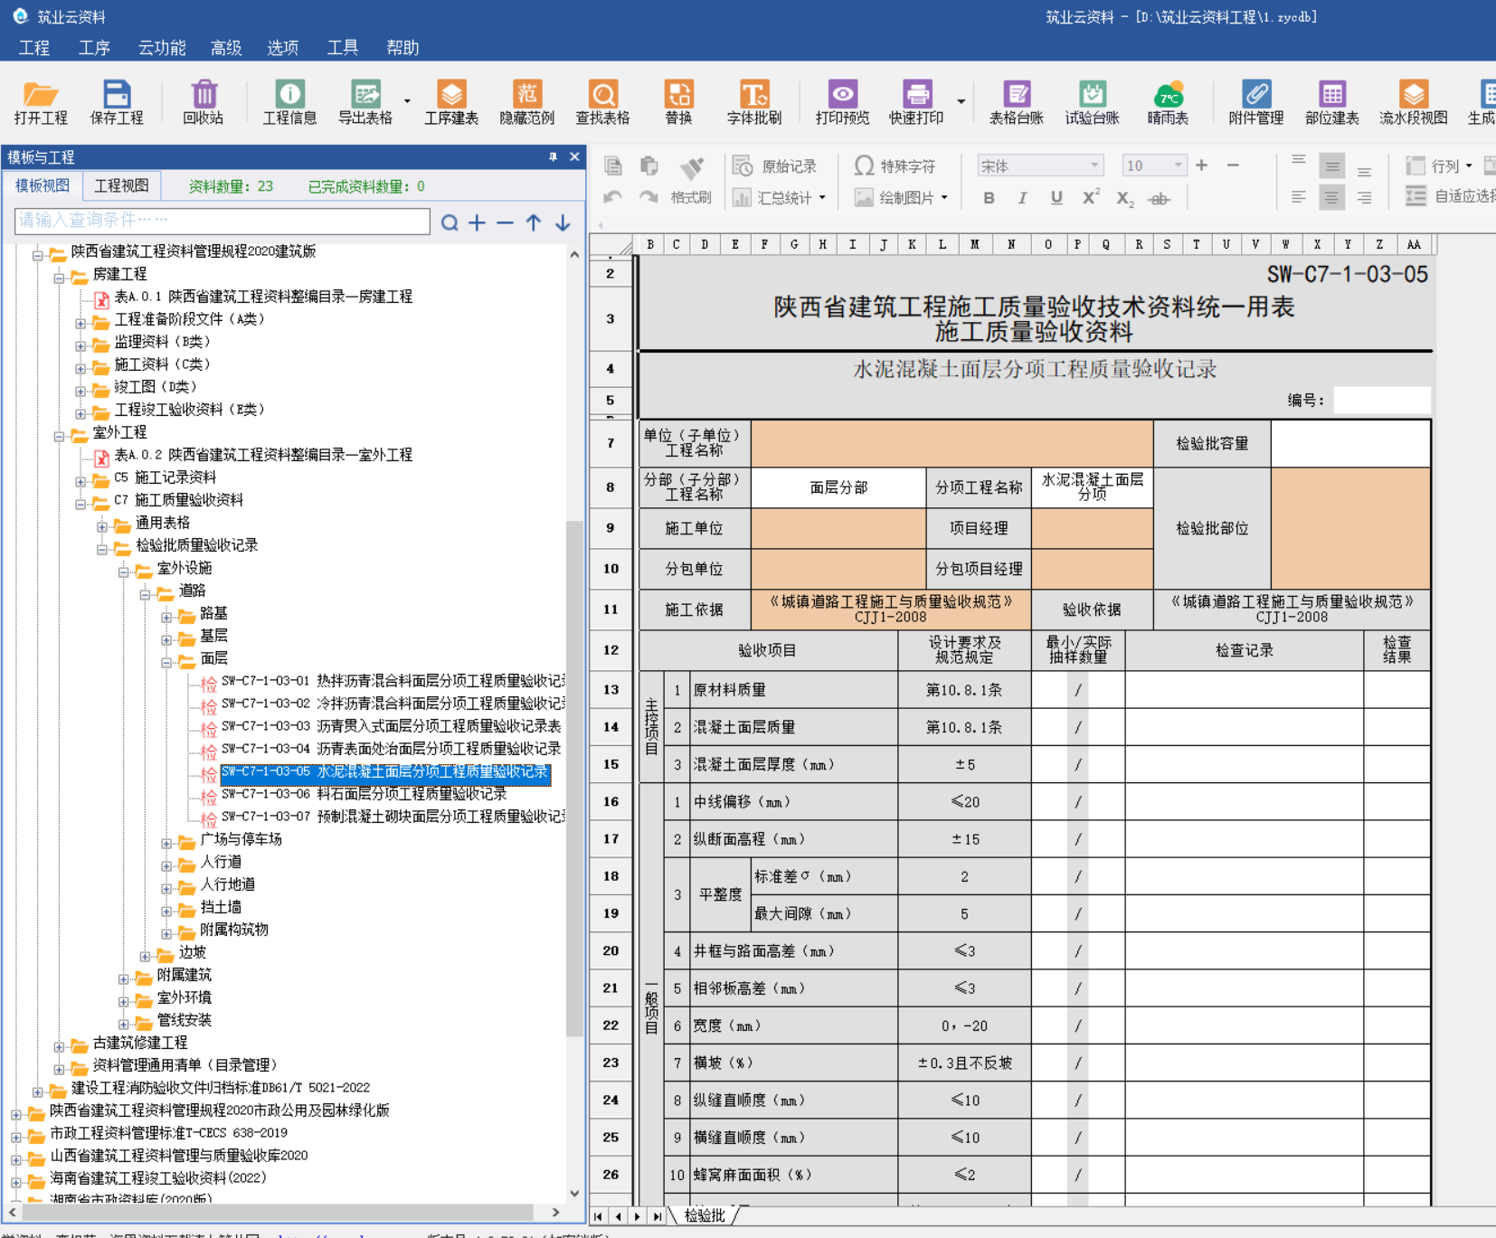Click 行列 button
Image resolution: width=1496 pixels, height=1238 pixels.
click(1439, 165)
